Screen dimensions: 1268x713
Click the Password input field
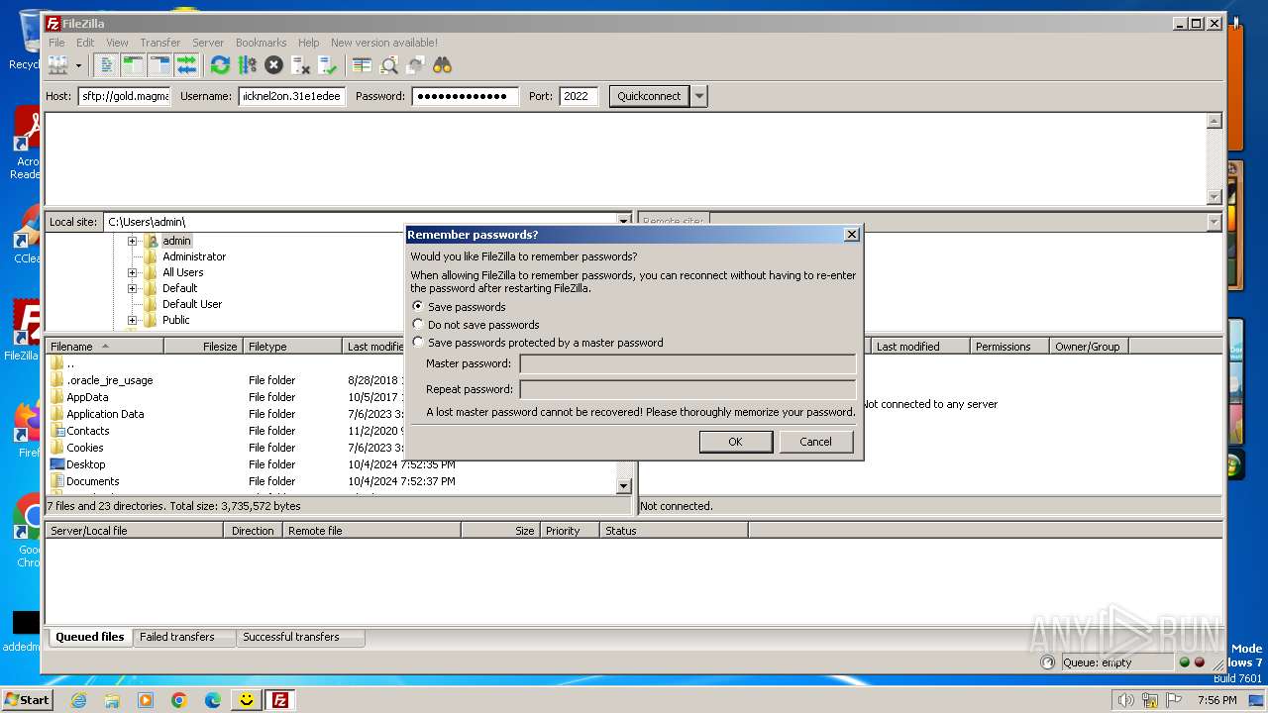point(465,96)
